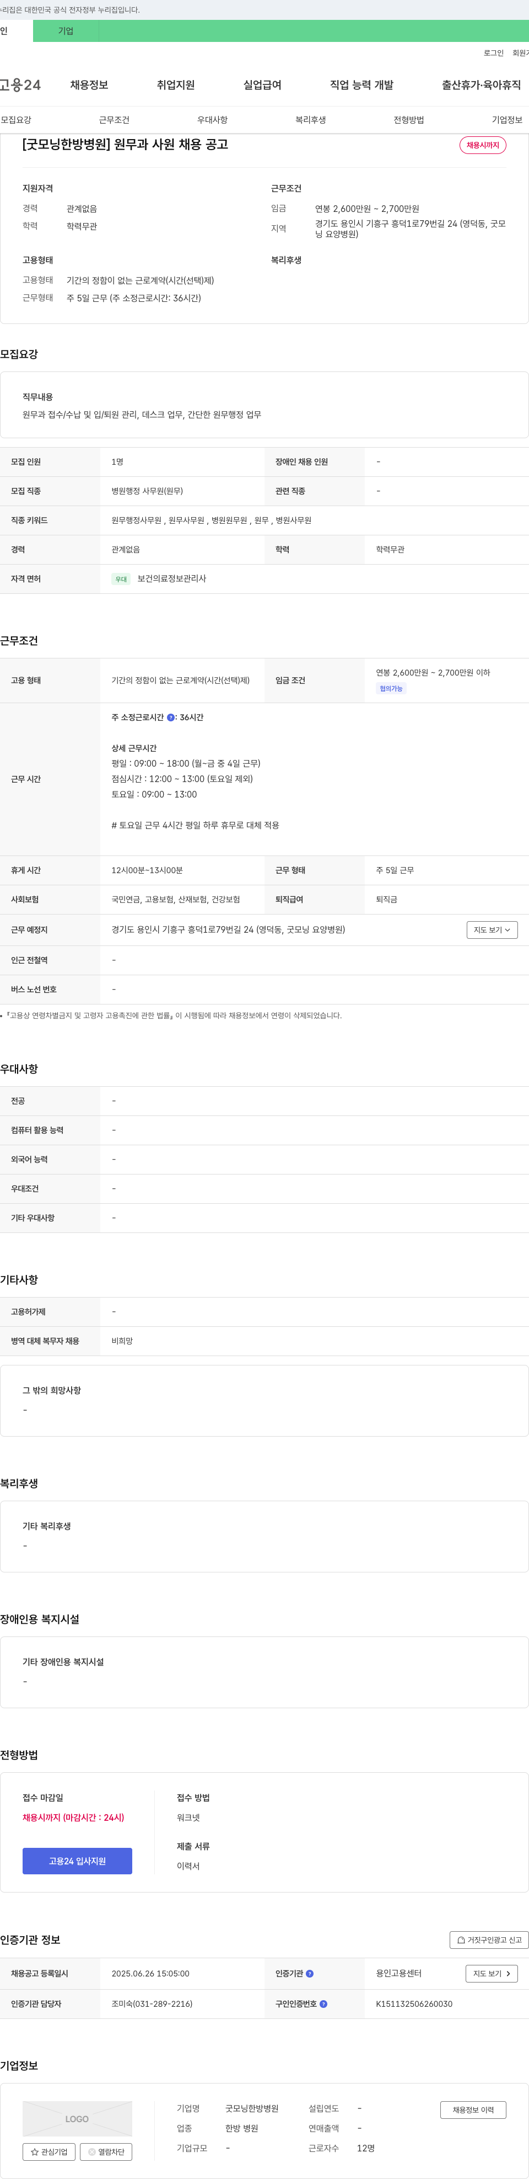Block this company with 열람차단 button

point(106,2152)
